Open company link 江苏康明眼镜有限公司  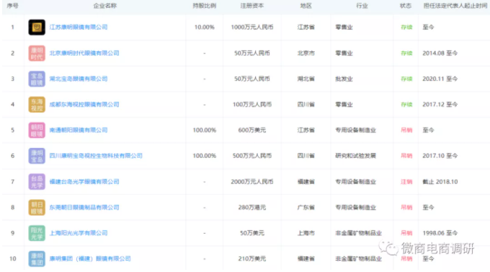[x=79, y=27]
